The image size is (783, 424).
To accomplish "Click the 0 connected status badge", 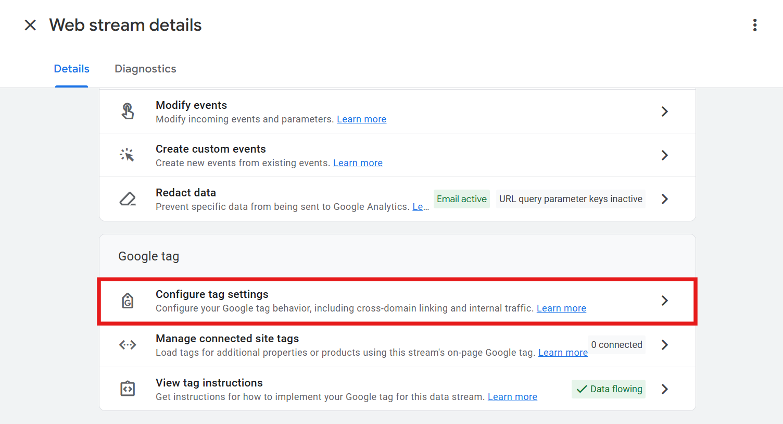I will [616, 345].
